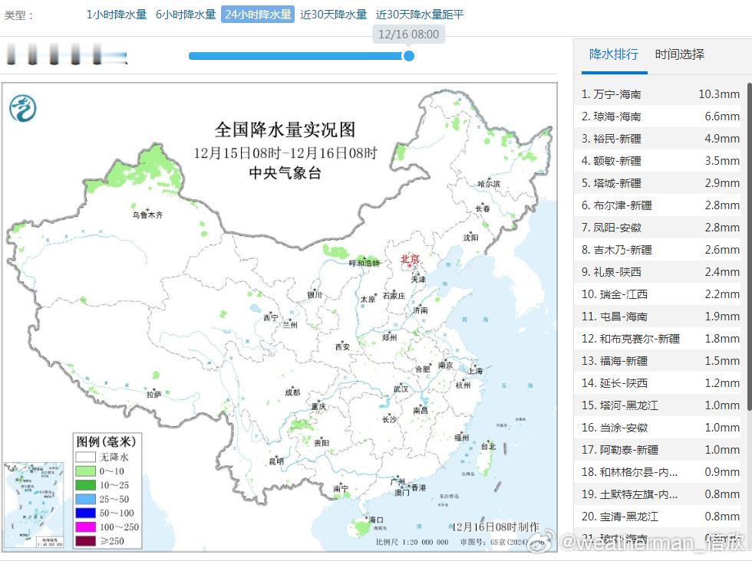Click the white 无降水 legend swatch

coord(87,458)
